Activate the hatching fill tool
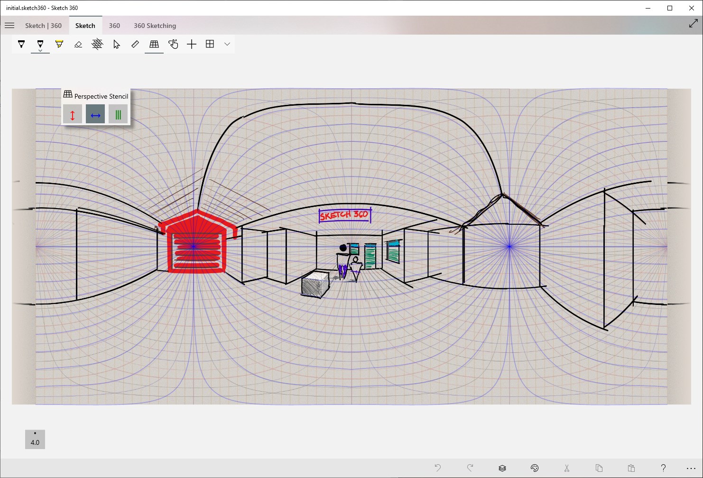Viewport: 703px width, 478px height. click(97, 44)
